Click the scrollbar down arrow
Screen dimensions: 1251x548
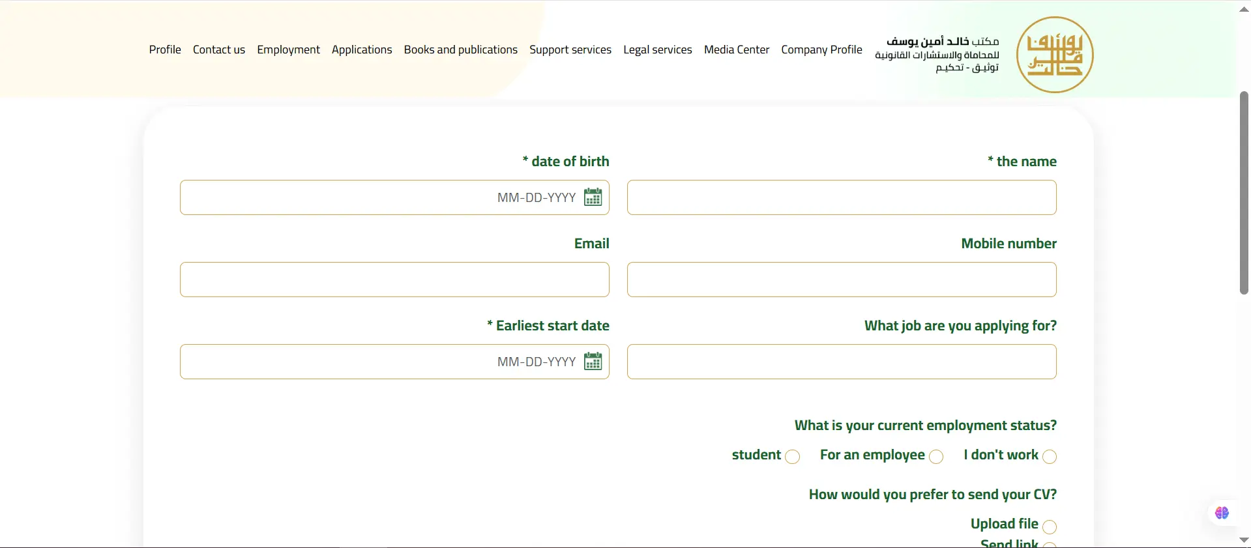tap(1244, 540)
